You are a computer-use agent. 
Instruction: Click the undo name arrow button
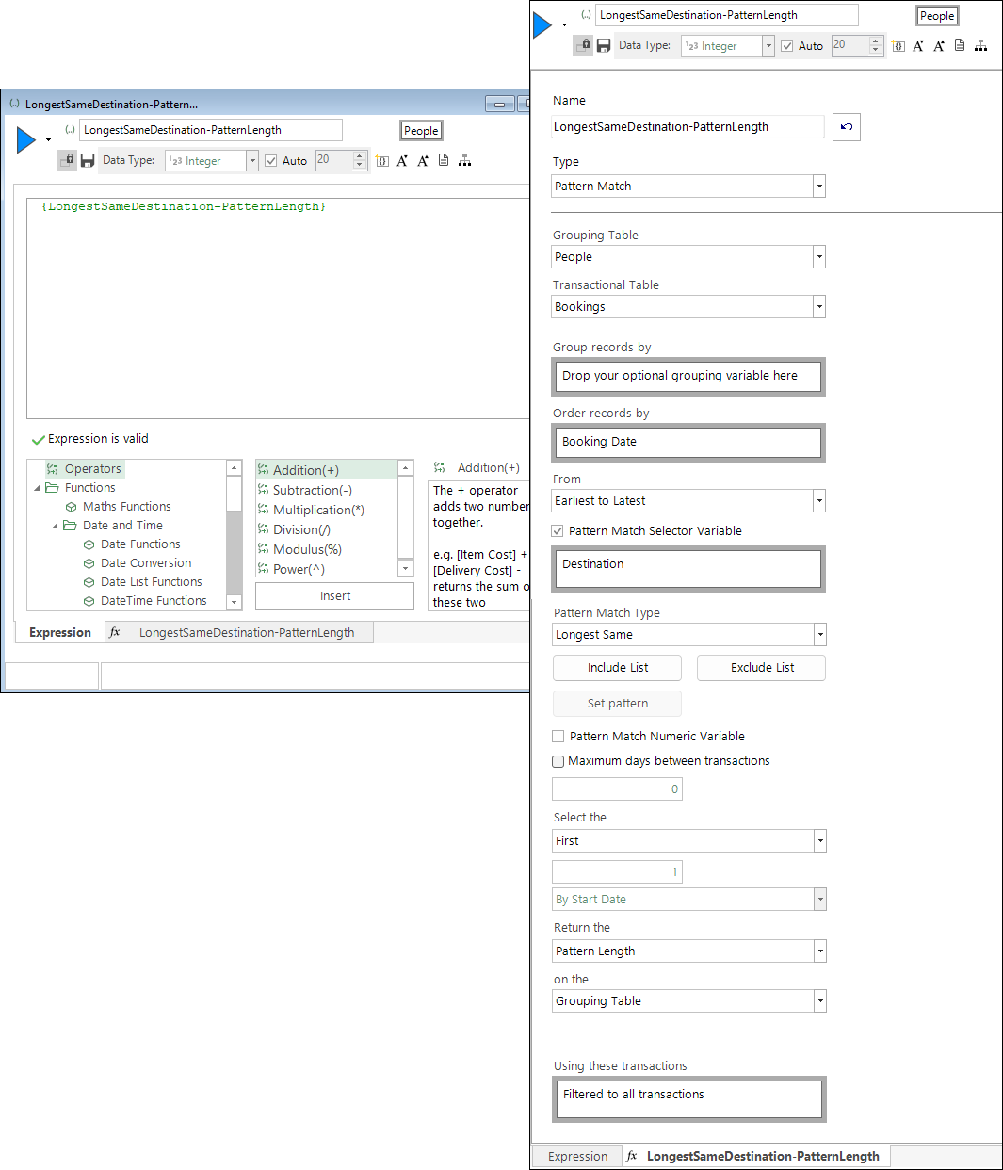pyautogui.click(x=846, y=127)
